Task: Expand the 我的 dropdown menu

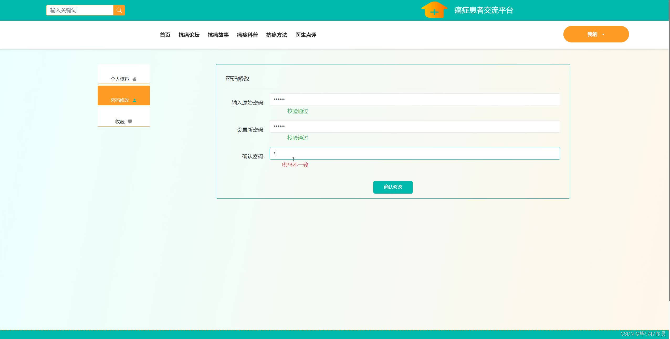Action: [x=596, y=34]
